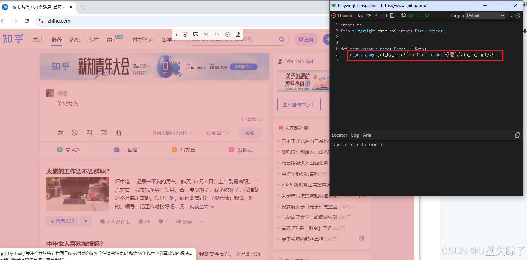The image size is (527, 260).
Task: Open the 付费咨询 navigation link
Action: (143, 40)
